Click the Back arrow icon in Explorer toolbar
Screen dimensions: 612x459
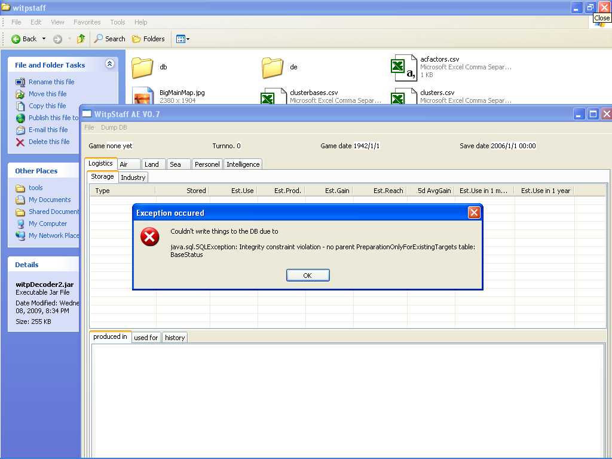[x=16, y=39]
